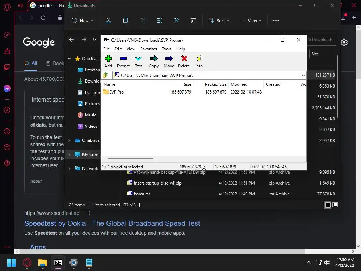361x271 pixels.
Task: Open the Tools menu in 7-Zip
Action: [166, 49]
